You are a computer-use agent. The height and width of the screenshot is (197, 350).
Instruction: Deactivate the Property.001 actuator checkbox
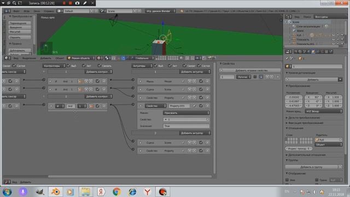pyautogui.click(x=201, y=106)
